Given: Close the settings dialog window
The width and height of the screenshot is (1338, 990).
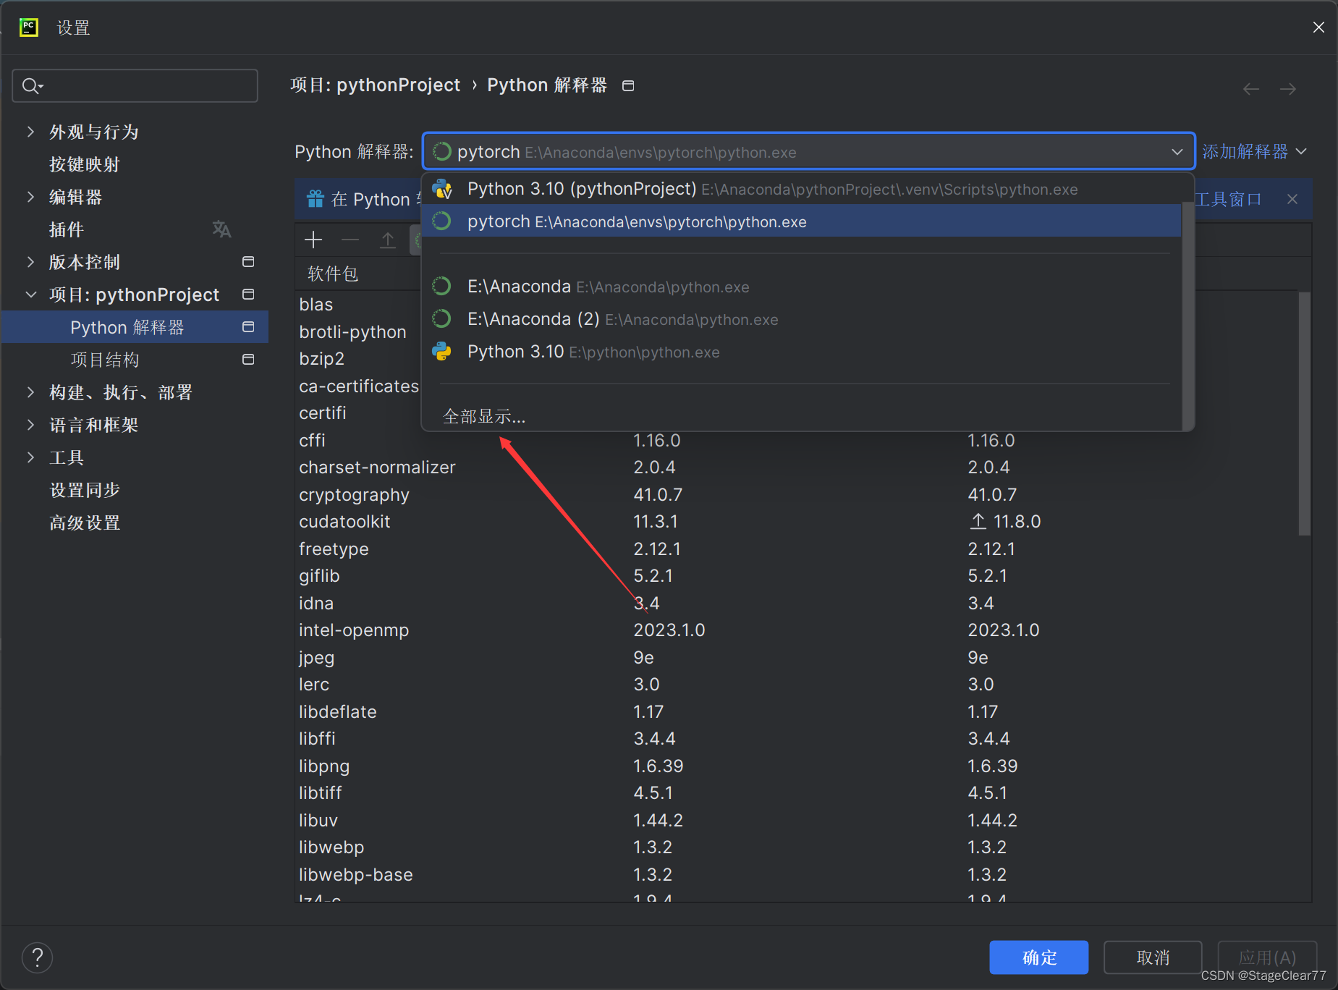Looking at the screenshot, I should [1318, 27].
